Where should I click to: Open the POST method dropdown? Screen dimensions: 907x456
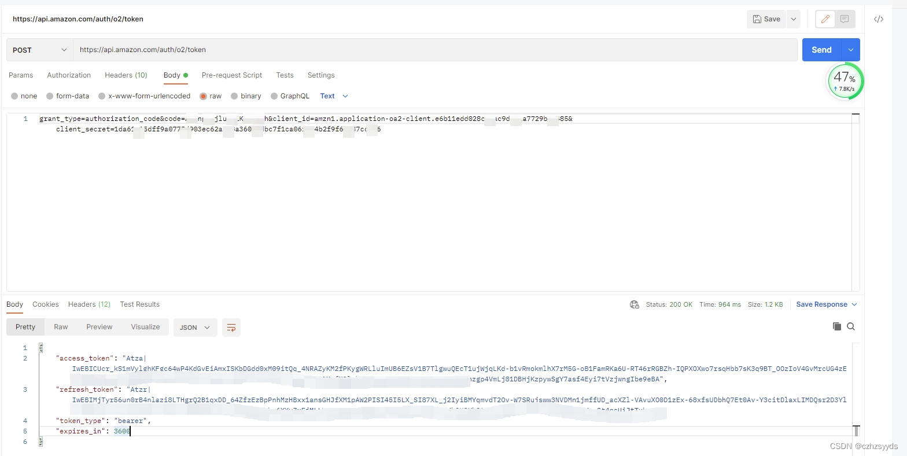click(39, 50)
